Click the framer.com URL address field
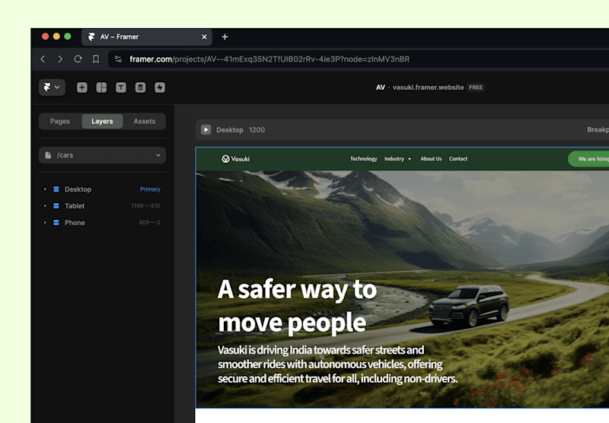 coord(357,59)
